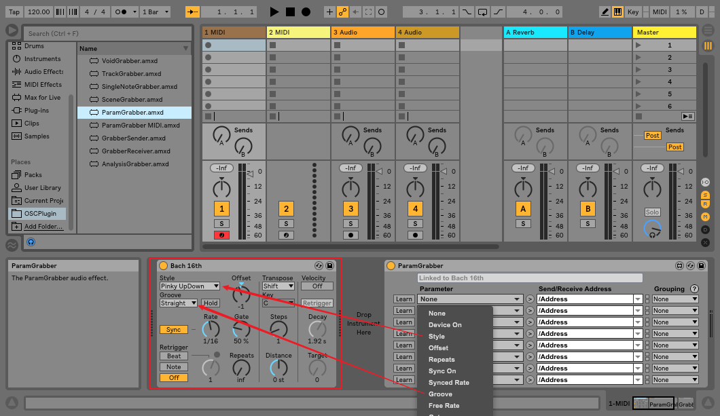Choose Device On from the parameter menu

click(445, 325)
